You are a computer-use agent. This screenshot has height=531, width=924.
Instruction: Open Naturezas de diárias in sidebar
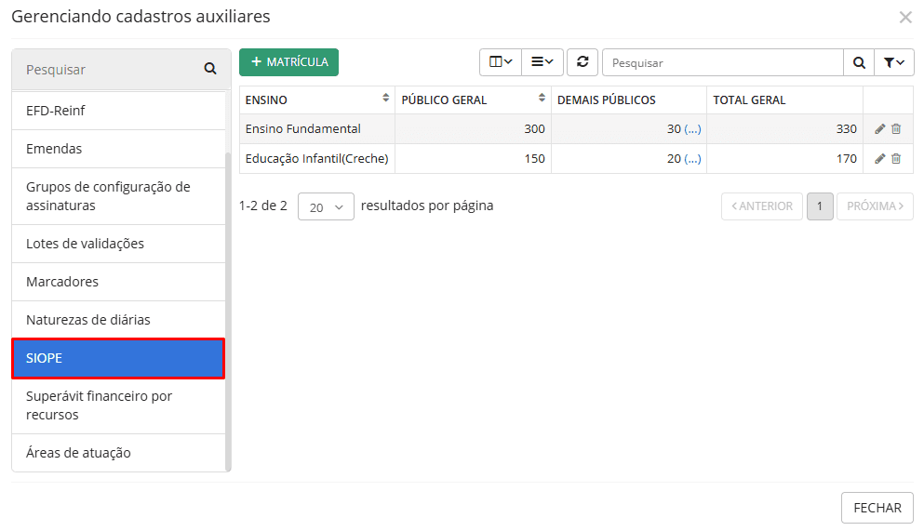point(118,320)
